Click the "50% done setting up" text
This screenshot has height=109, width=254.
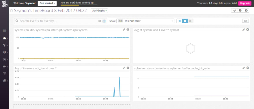point(77,3)
